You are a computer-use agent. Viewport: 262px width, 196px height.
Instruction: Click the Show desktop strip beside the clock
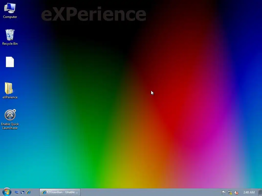point(260,192)
